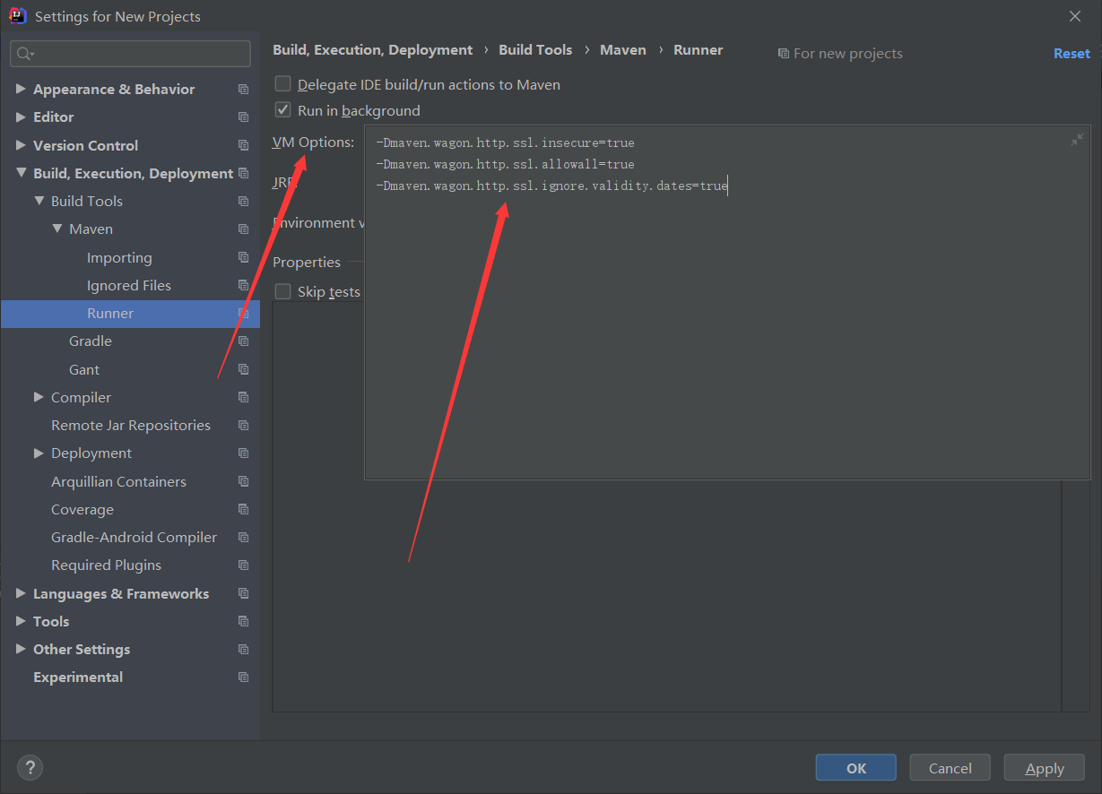Click the copy icon beside Tools
Screen dimensions: 1102x794
[x=243, y=621]
